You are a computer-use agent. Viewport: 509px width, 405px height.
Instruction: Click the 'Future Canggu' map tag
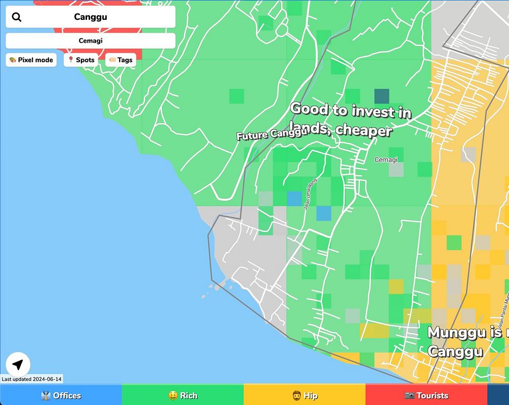[272, 134]
